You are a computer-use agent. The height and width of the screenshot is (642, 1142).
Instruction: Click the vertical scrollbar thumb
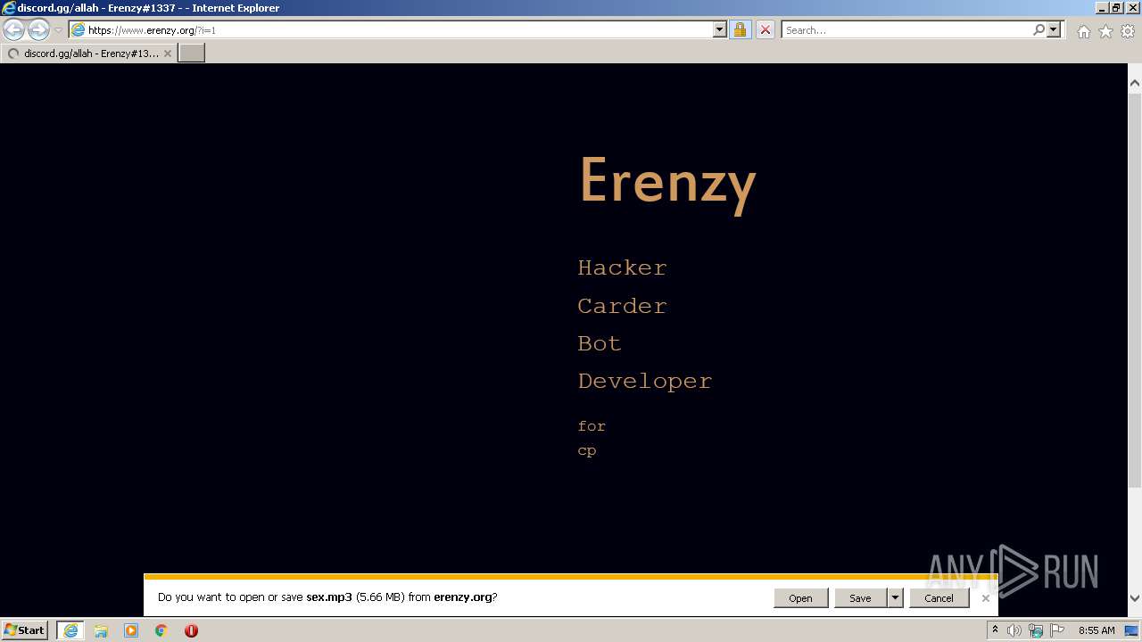click(1135, 290)
